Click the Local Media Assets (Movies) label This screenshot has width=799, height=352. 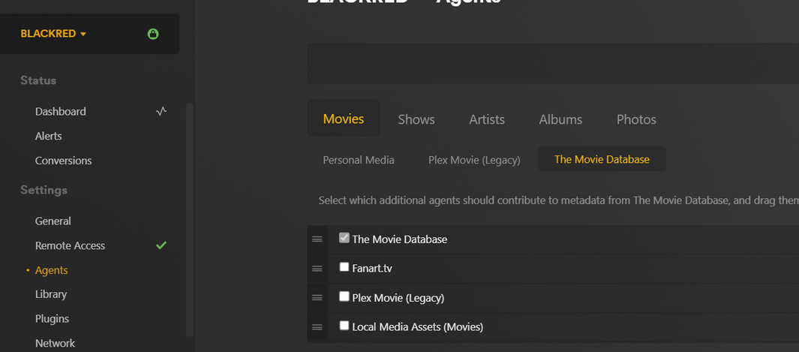(417, 327)
